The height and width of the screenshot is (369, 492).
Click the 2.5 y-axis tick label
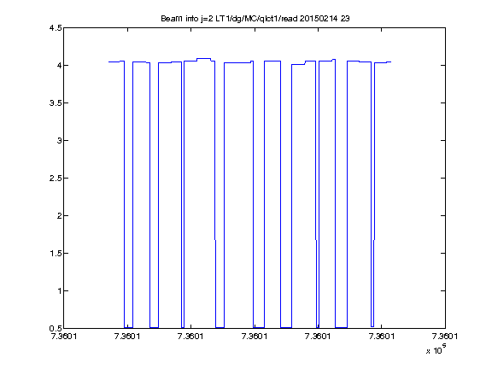point(56,178)
